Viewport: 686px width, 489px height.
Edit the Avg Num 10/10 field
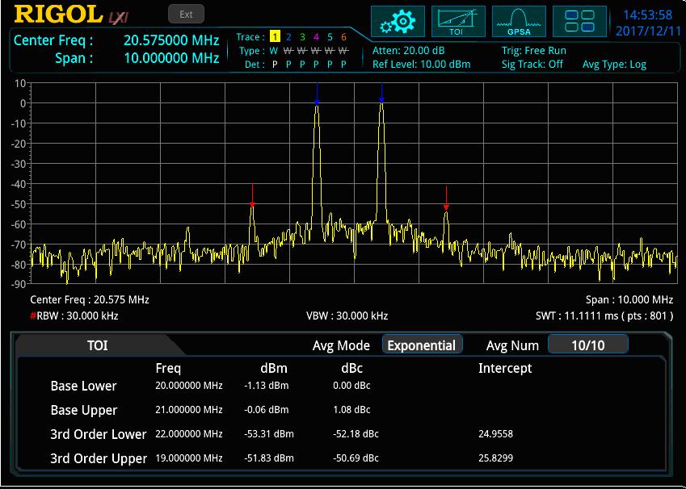click(588, 345)
